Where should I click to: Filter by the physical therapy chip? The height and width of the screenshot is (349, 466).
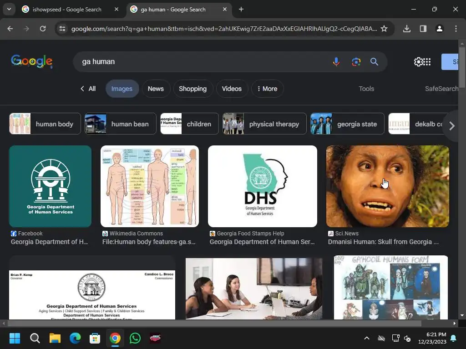pyautogui.click(x=264, y=124)
